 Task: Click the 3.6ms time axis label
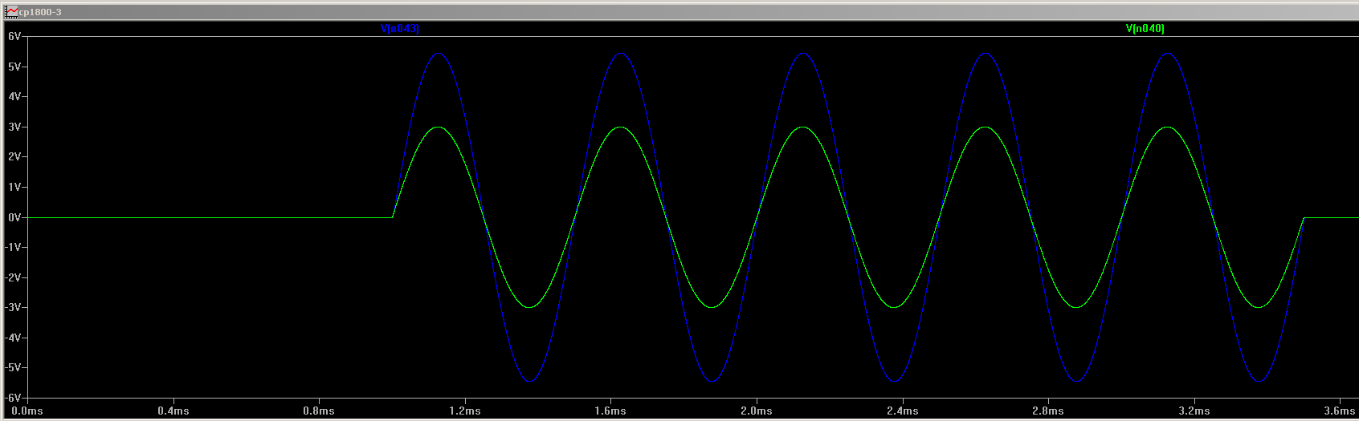[x=1340, y=411]
